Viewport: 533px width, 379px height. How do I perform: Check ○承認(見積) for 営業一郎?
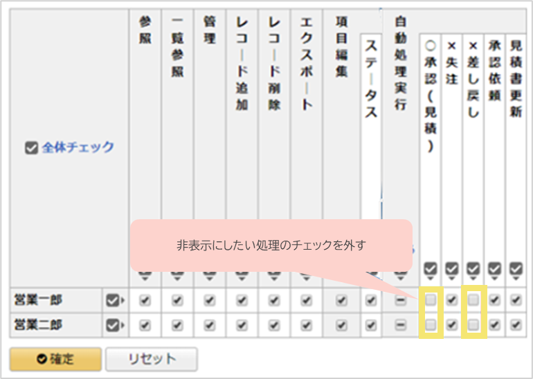coord(431,299)
